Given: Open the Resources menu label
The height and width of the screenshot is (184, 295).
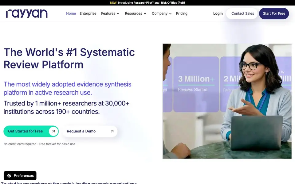Looking at the screenshot, I should coord(134,13).
